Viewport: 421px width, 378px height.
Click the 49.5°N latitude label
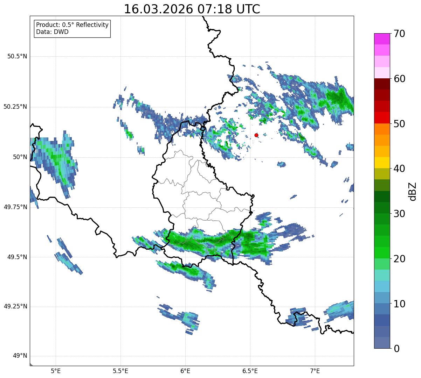pyautogui.click(x=17, y=257)
